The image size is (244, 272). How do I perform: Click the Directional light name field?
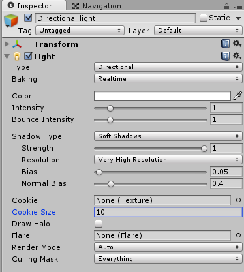point(115,18)
